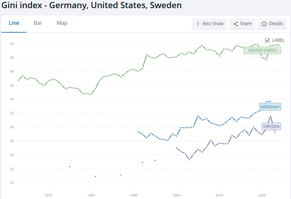
Task: Click the chart title Gini index heading
Action: tap(91, 5)
